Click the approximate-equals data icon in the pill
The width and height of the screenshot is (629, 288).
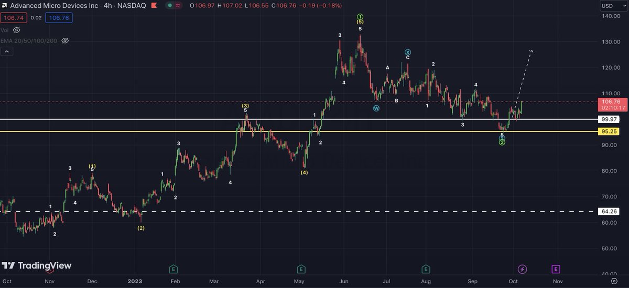coord(178,5)
